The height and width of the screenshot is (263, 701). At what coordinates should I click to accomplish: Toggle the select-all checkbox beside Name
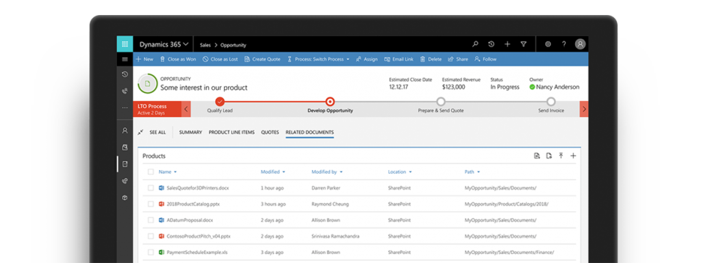point(151,171)
